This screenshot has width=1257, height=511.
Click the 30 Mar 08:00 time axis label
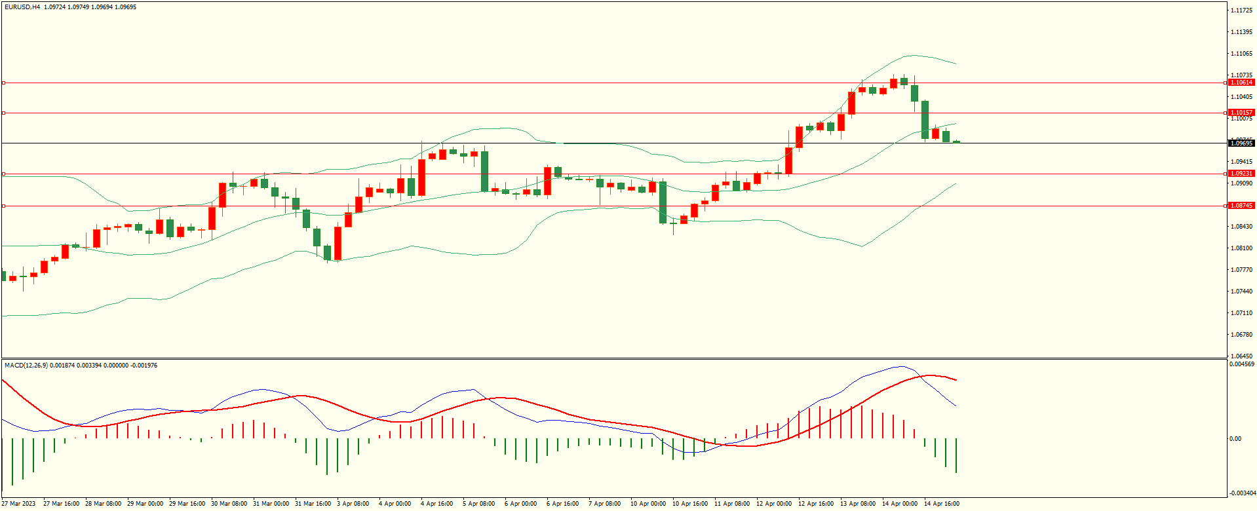point(229,504)
